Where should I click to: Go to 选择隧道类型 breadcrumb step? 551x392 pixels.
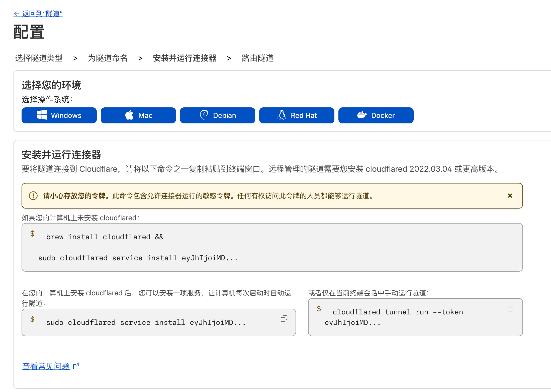pyautogui.click(x=39, y=58)
